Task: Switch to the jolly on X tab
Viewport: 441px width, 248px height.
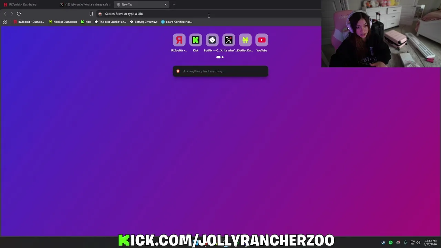Action: [x=85, y=4]
